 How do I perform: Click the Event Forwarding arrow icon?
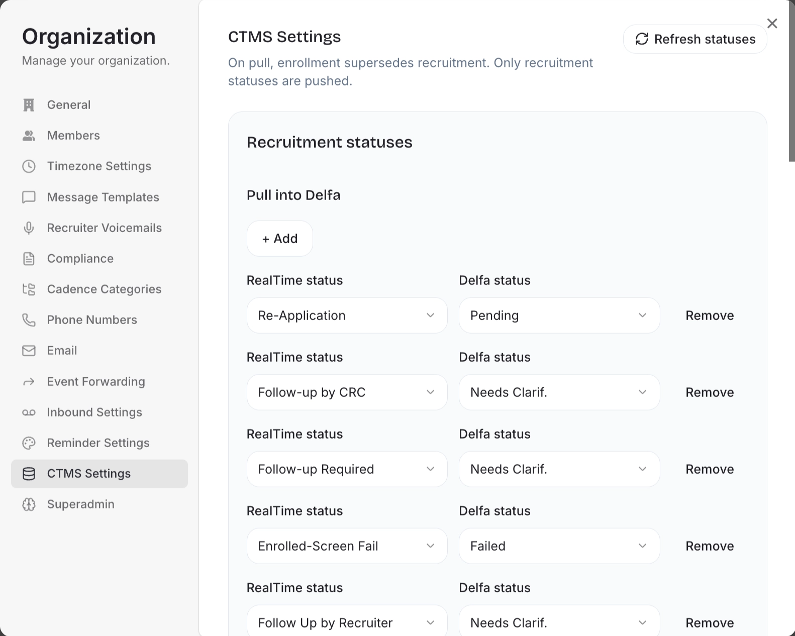point(29,382)
